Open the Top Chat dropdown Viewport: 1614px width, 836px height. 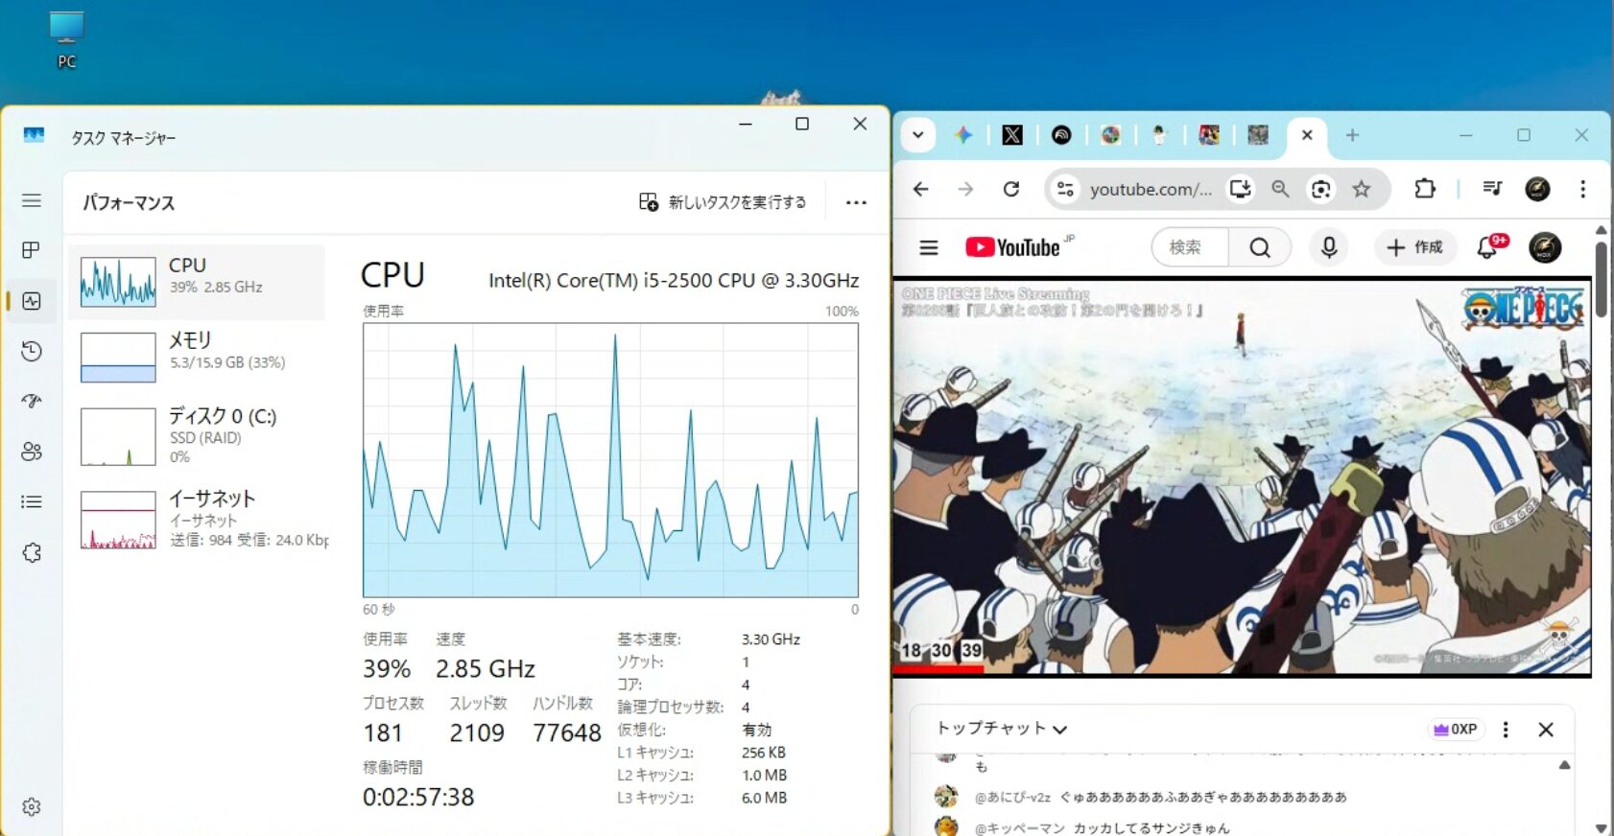[x=1001, y=729]
